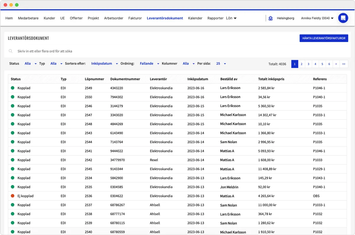Screen dimensions: 355x235
Task: Expand the Kolumner selection dropdown
Action: tap(188, 64)
